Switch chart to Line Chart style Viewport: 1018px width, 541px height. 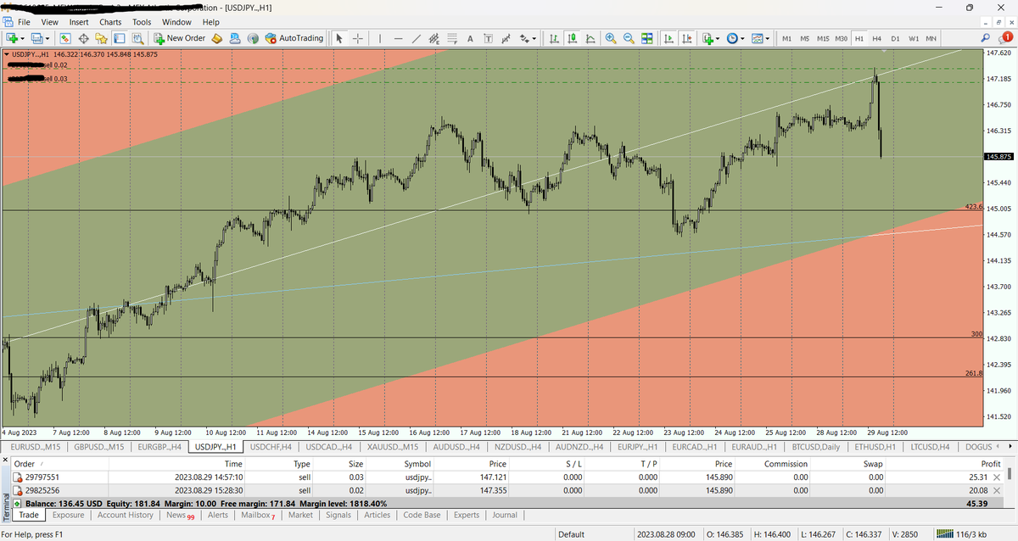590,38
